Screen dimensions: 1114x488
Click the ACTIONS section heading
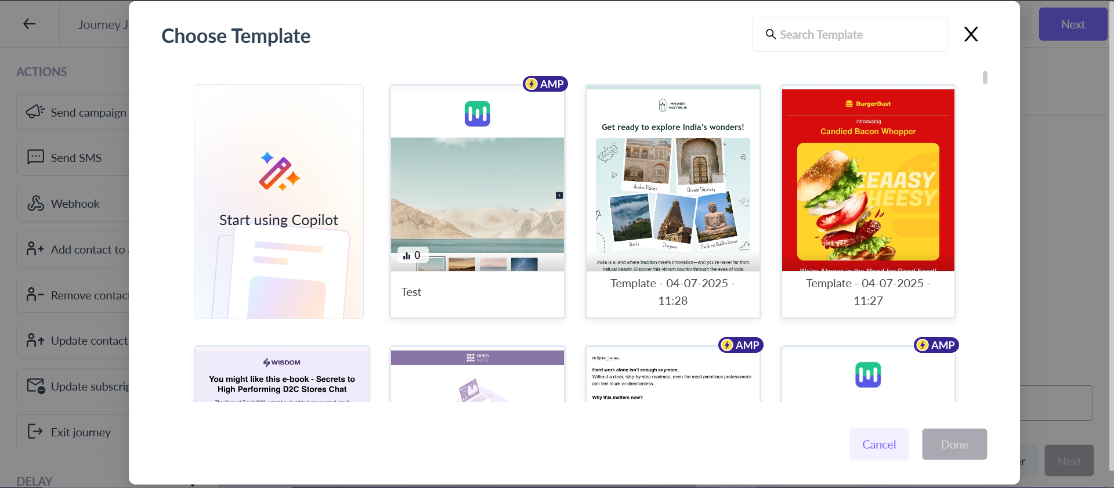click(x=42, y=72)
